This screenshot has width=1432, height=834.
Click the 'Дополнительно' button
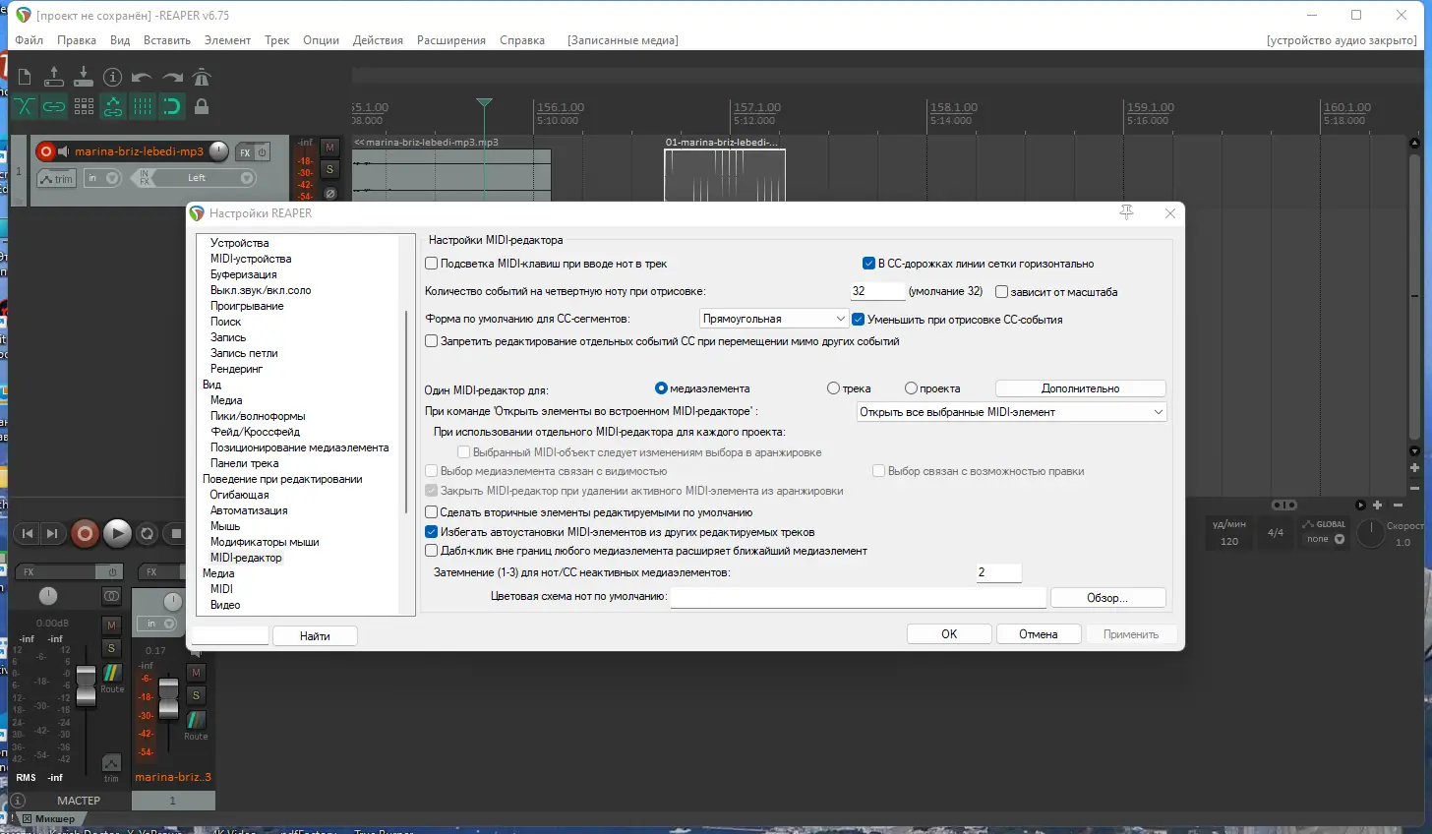click(1080, 388)
